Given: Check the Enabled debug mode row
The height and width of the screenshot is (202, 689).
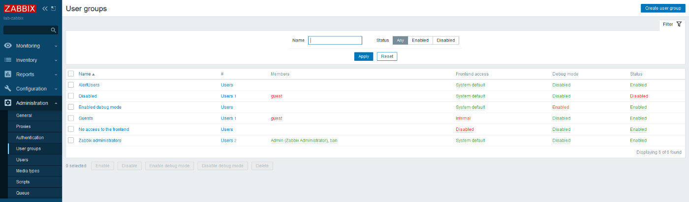Looking at the screenshot, I should (71, 107).
